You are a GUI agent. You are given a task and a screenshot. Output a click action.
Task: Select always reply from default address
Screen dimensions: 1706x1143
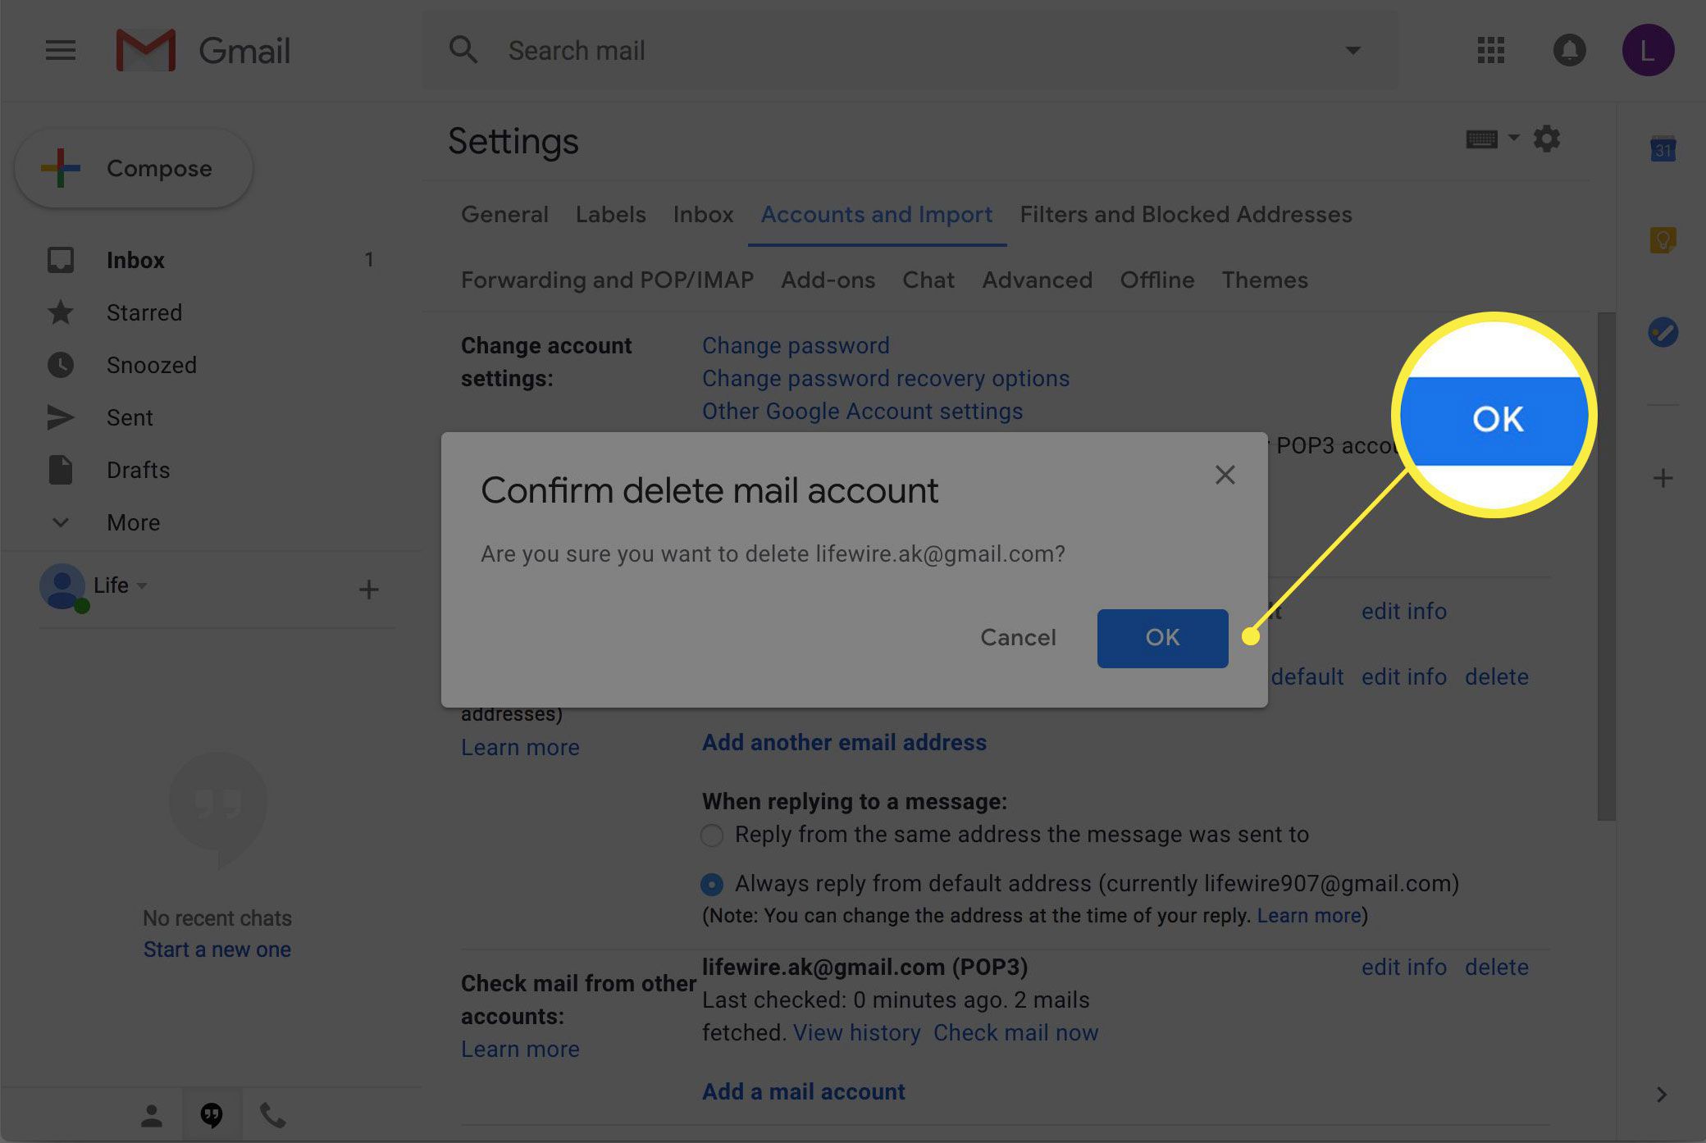712,885
